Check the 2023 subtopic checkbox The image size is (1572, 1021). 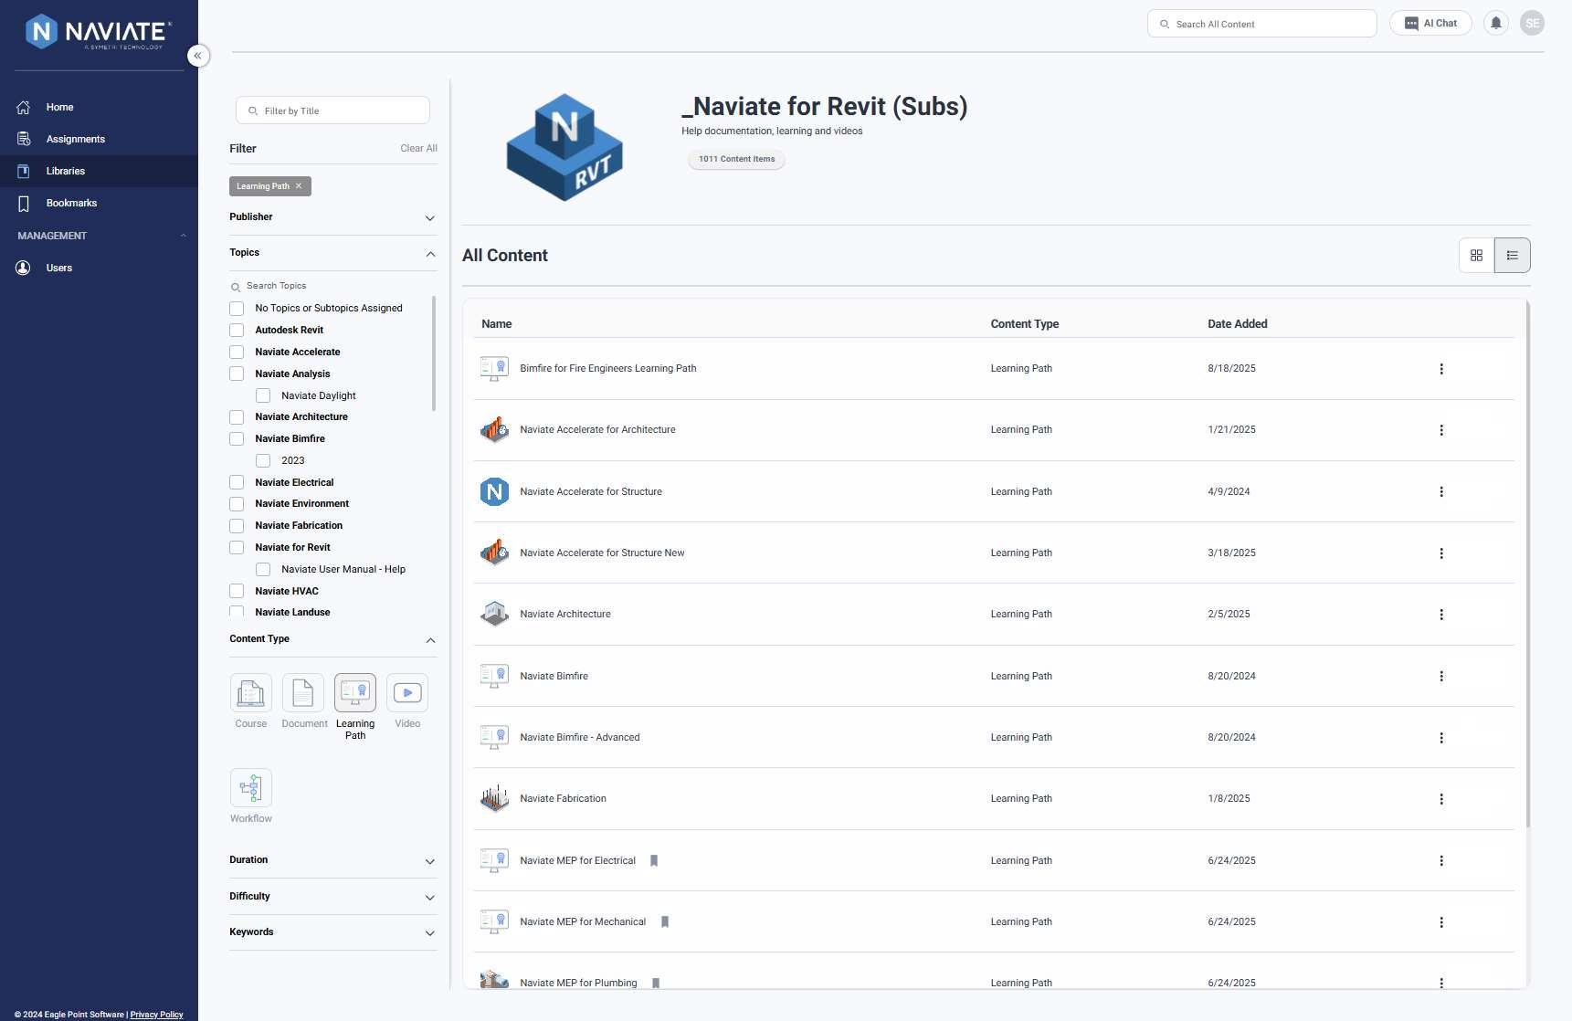coord(263,461)
